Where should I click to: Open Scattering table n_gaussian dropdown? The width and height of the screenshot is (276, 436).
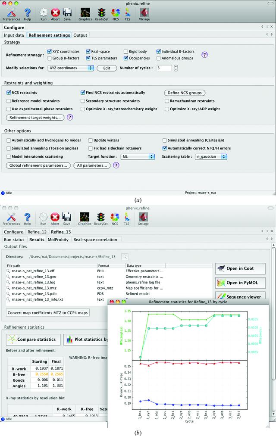[211, 156]
